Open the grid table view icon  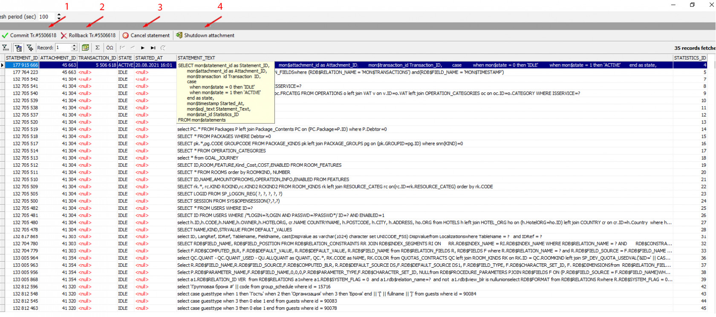(x=85, y=48)
